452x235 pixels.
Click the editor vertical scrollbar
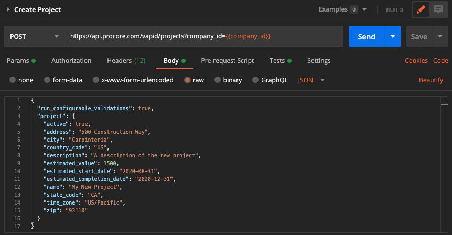[444, 164]
